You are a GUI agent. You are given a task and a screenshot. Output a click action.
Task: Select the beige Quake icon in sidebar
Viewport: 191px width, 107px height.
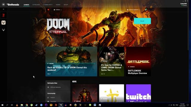(x=3, y=23)
